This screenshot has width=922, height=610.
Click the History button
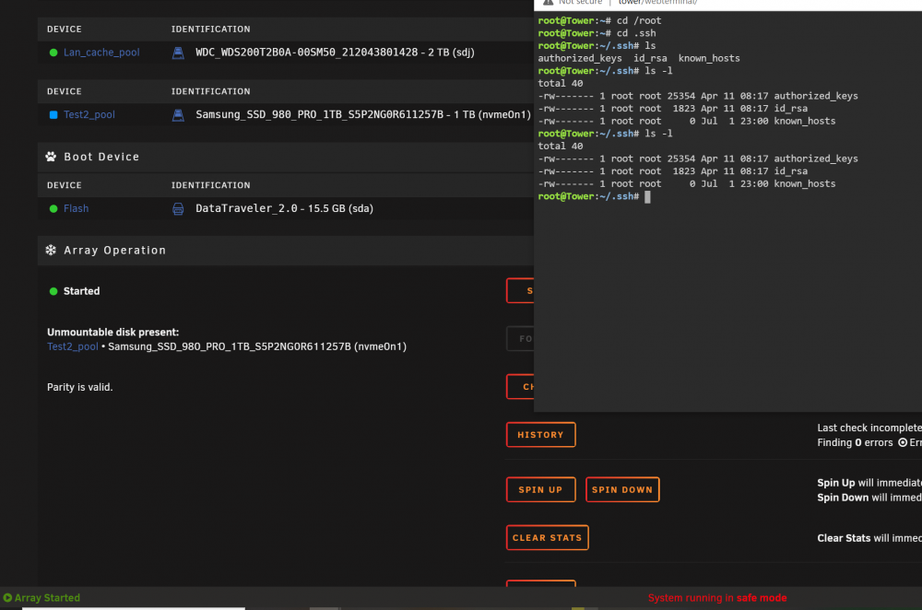pos(540,435)
